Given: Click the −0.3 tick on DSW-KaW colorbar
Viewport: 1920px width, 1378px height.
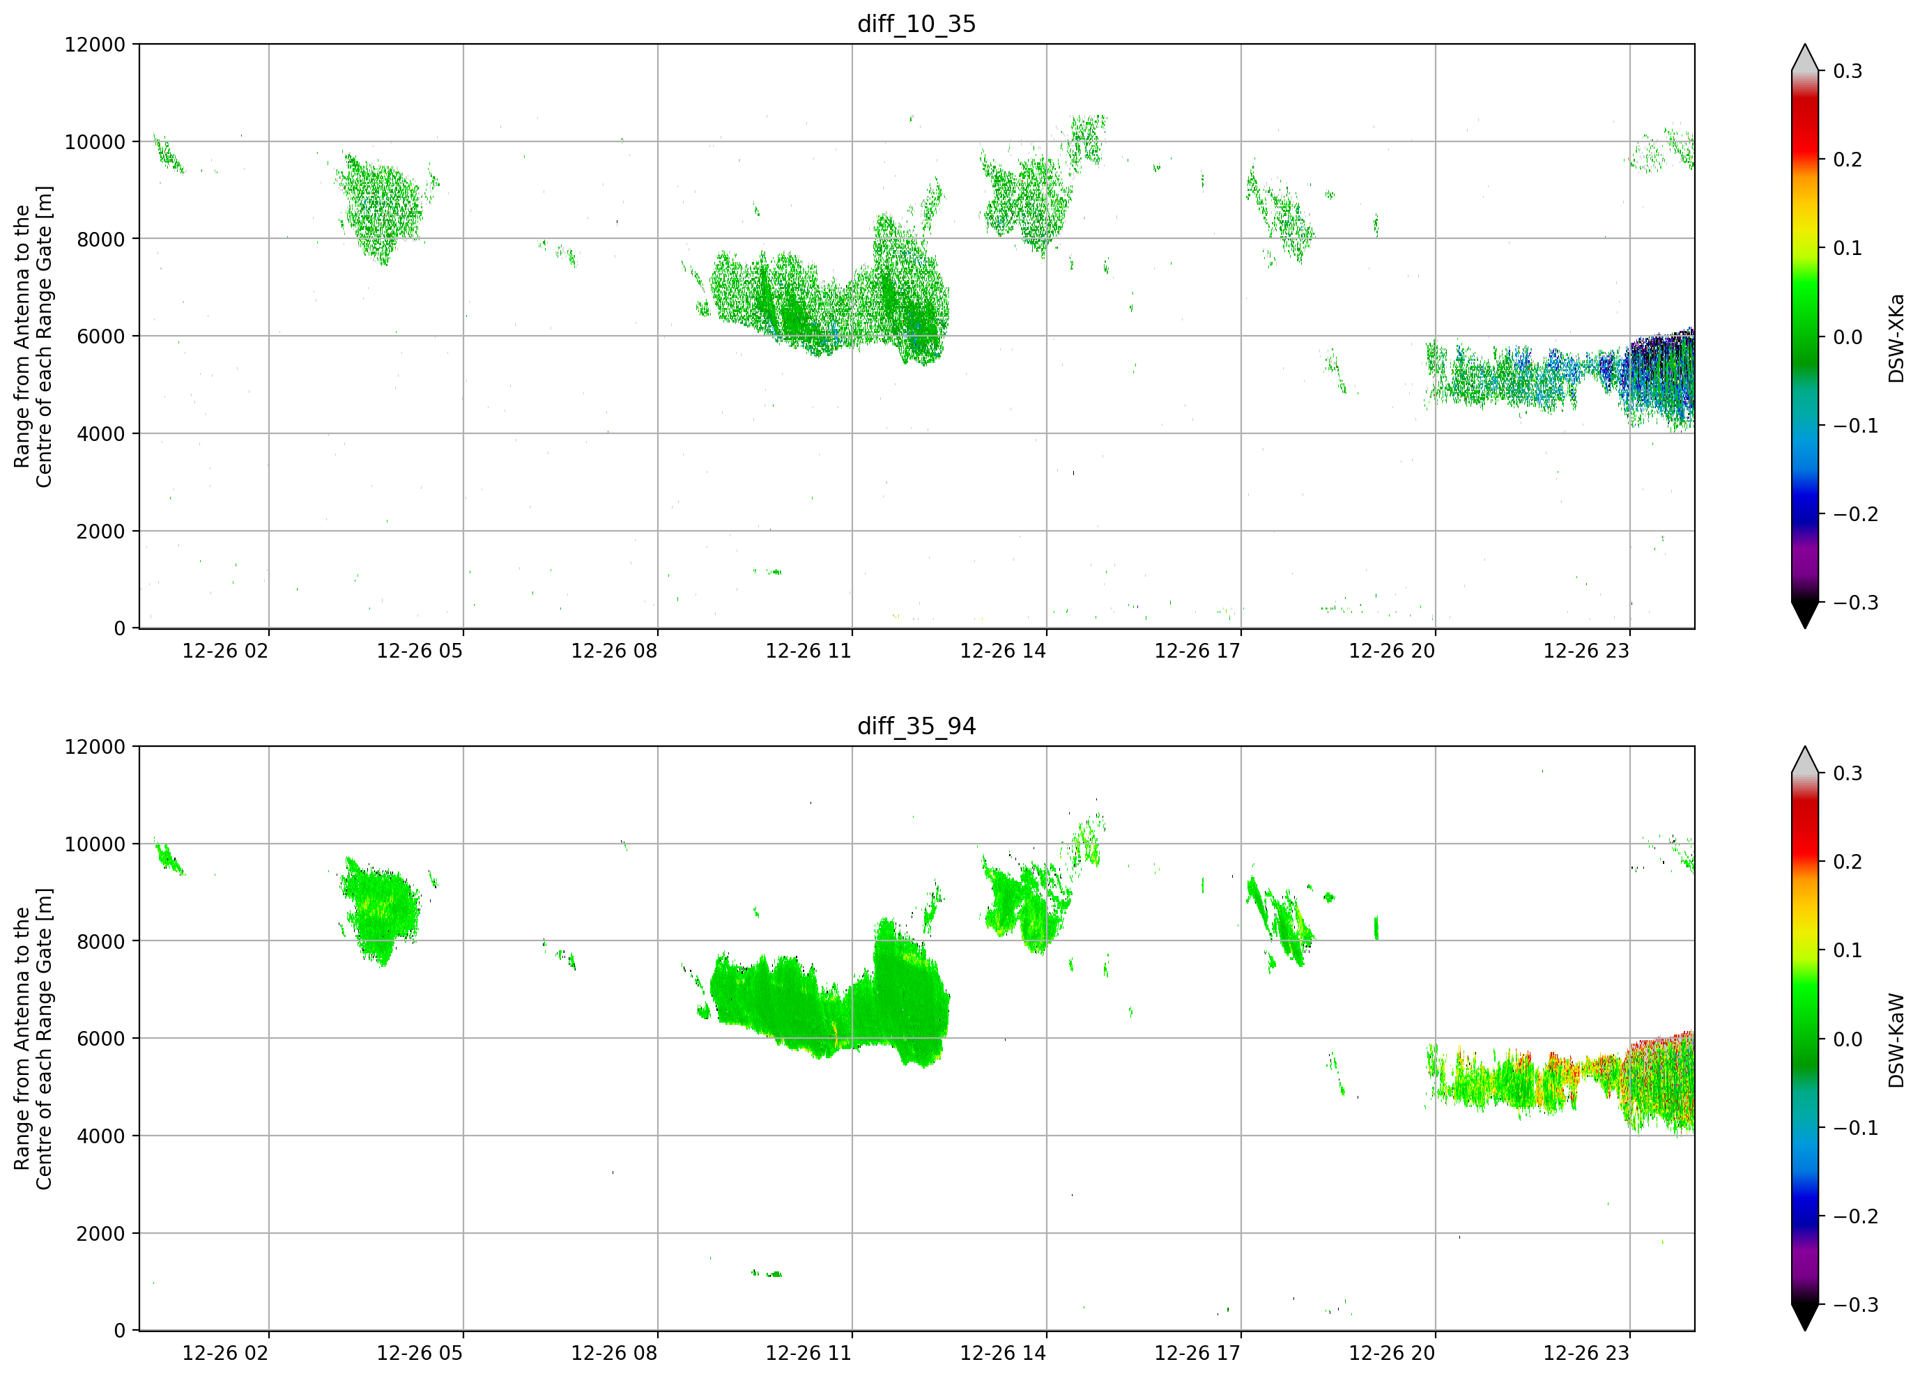Looking at the screenshot, I should (x=1856, y=1306).
